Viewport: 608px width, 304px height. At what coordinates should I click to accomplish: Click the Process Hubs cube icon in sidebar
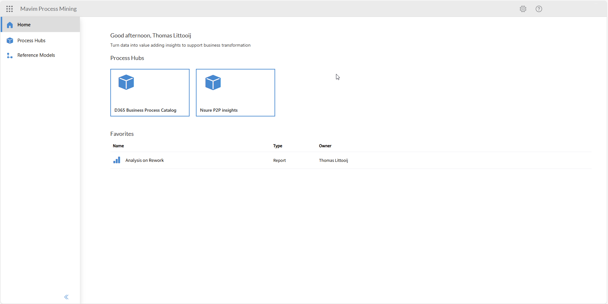(x=10, y=41)
